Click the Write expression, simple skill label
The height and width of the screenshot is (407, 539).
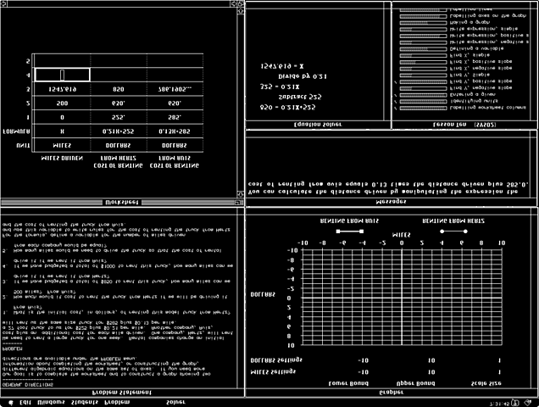pos(483,29)
